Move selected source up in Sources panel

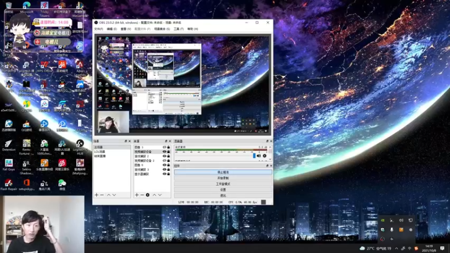(154, 195)
